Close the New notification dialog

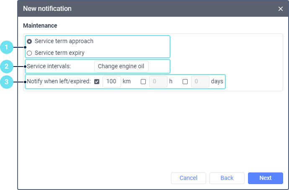pyautogui.click(x=281, y=8)
